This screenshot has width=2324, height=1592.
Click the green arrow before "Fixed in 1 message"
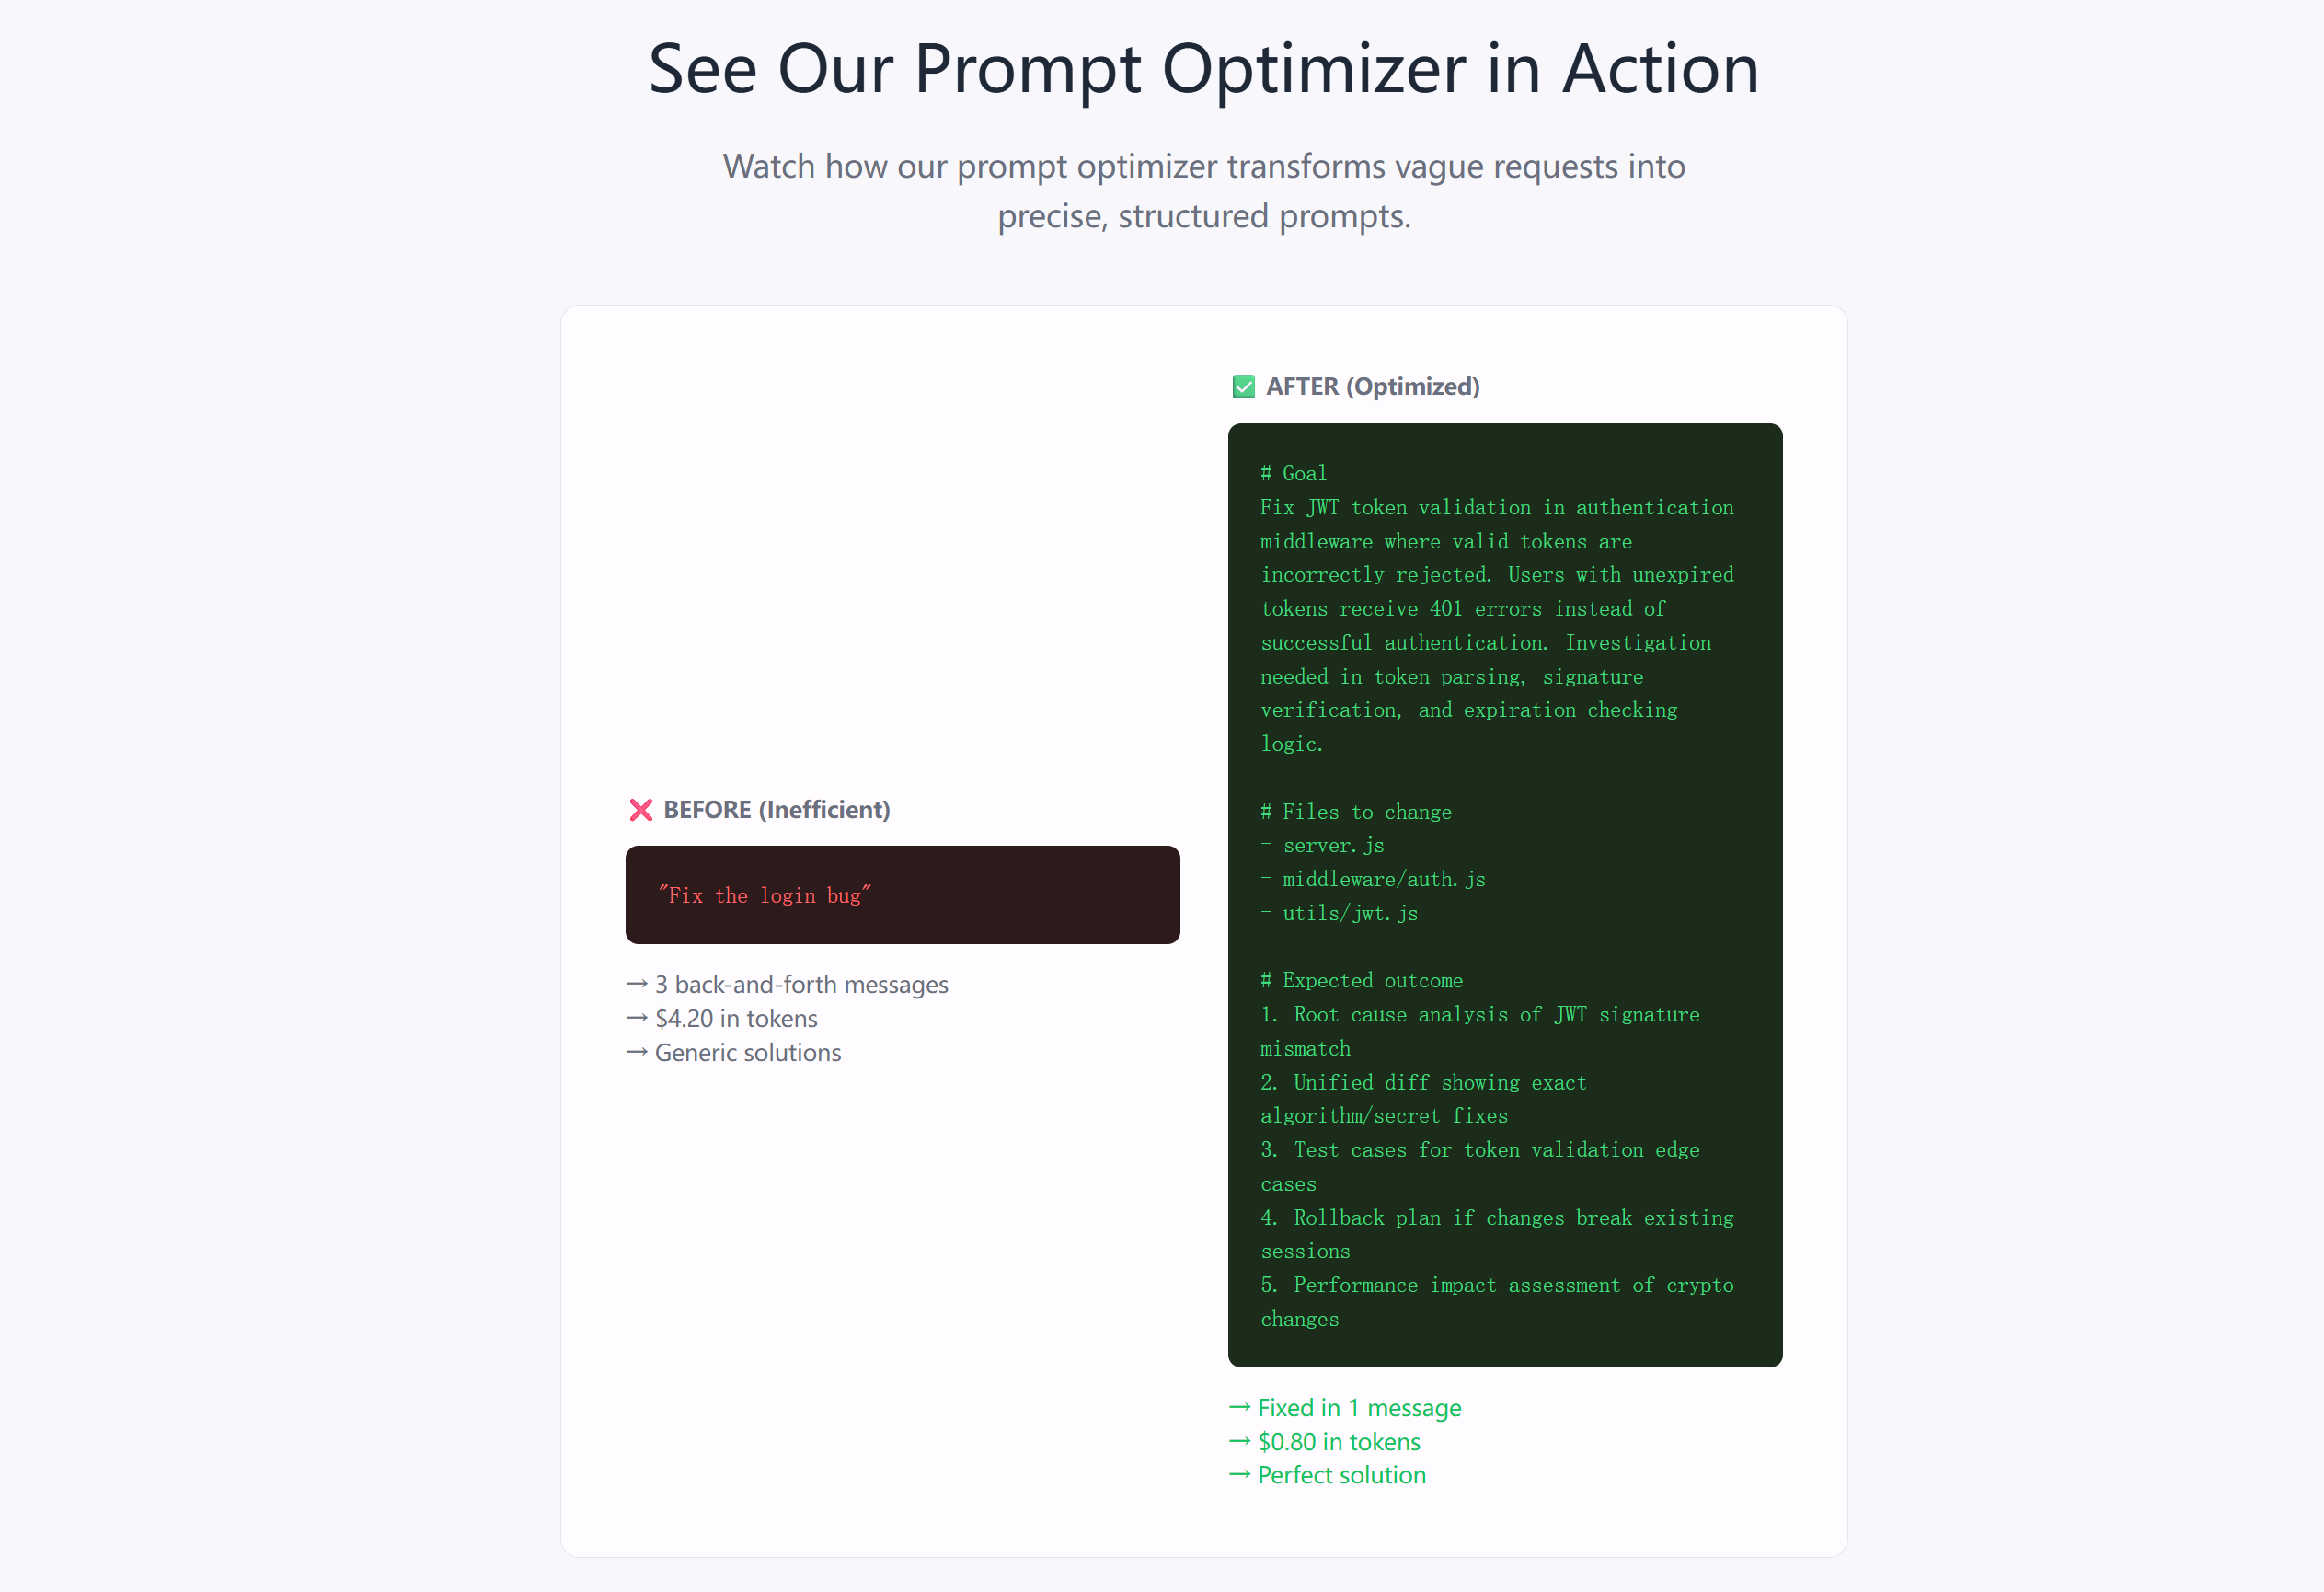[1240, 1408]
